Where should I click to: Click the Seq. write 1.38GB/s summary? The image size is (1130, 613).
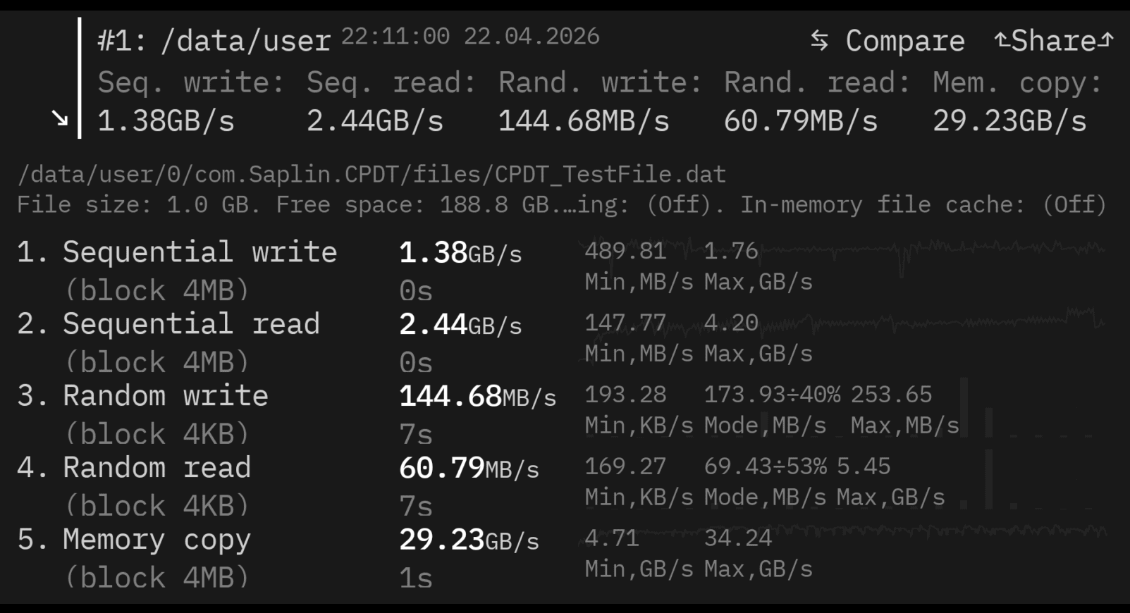point(190,101)
